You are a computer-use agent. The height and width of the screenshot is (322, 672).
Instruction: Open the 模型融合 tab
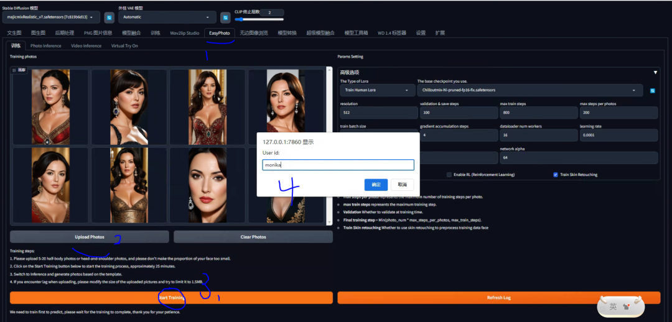click(131, 33)
